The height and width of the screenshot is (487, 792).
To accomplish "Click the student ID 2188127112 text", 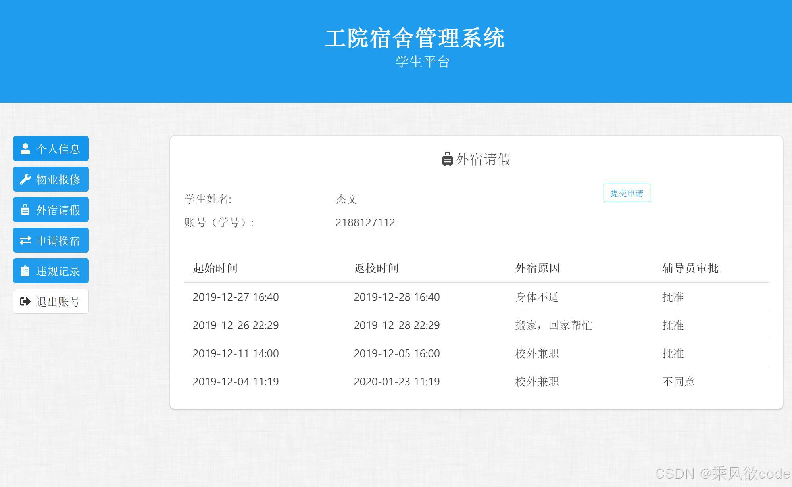I will [365, 222].
